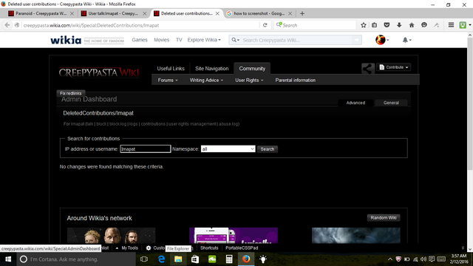
Task: Open a new Firefox tab
Action: coord(302,13)
